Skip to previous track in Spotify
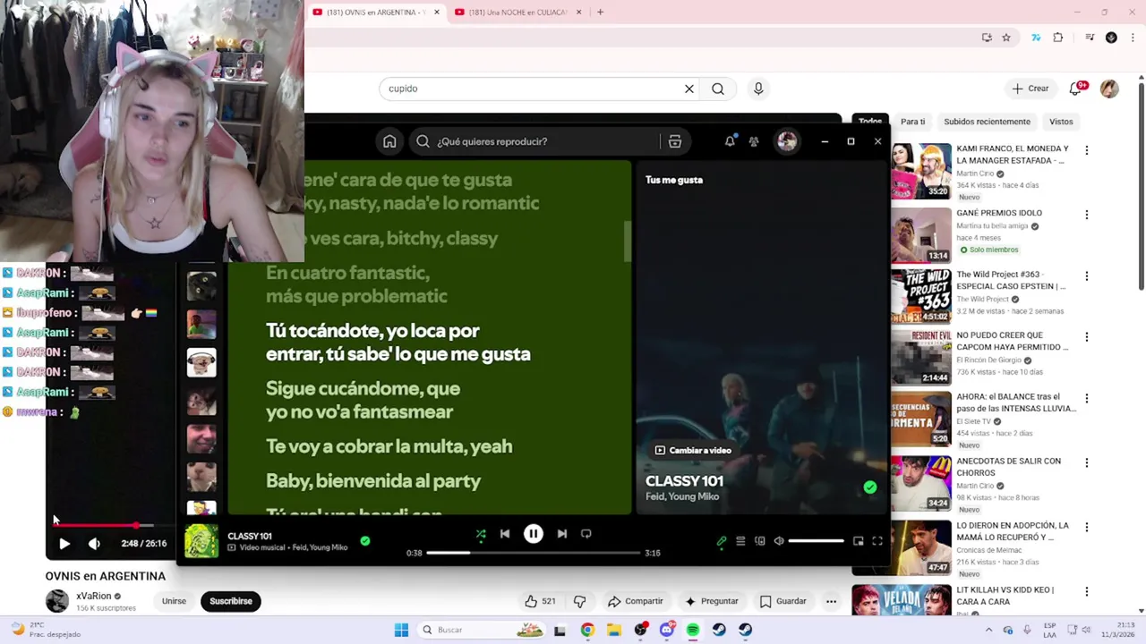The width and height of the screenshot is (1146, 644). pos(505,534)
